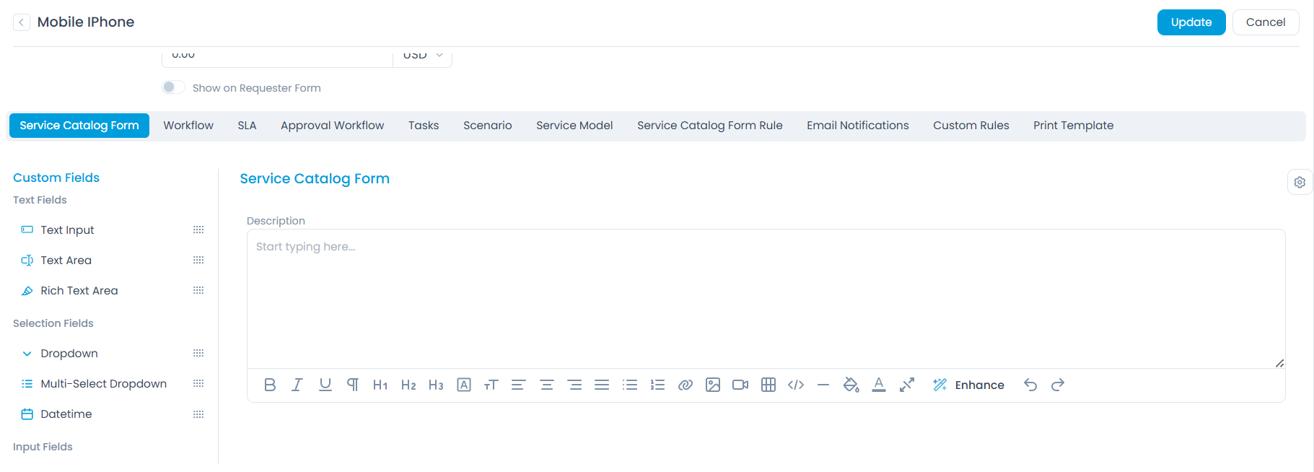Open the font size tool
Screen dimensions: 1314x472
[491, 385]
